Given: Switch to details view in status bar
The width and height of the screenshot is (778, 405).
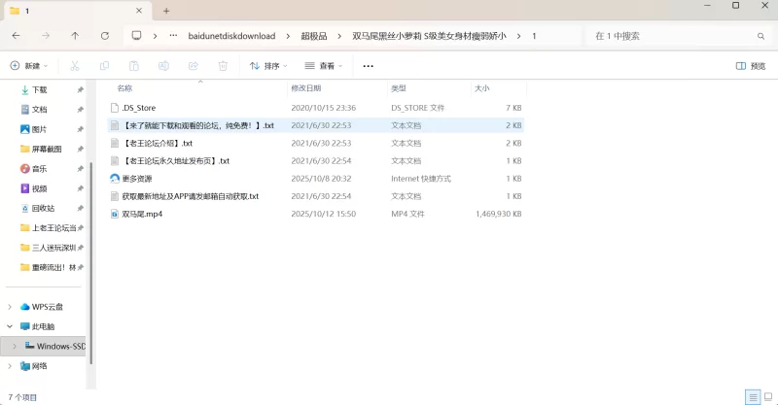Looking at the screenshot, I should coord(752,397).
